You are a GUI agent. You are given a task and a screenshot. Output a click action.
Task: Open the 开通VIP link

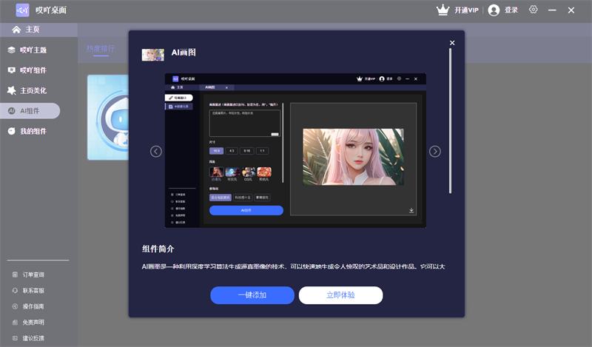pyautogui.click(x=466, y=10)
